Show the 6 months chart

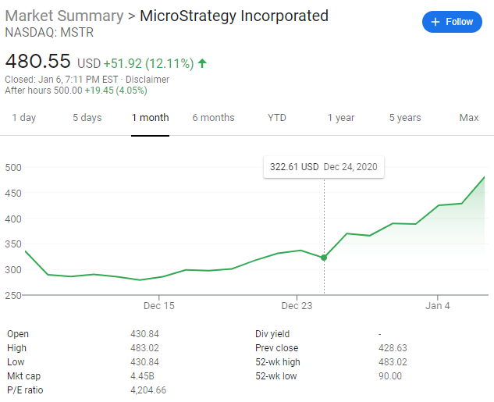(x=213, y=118)
